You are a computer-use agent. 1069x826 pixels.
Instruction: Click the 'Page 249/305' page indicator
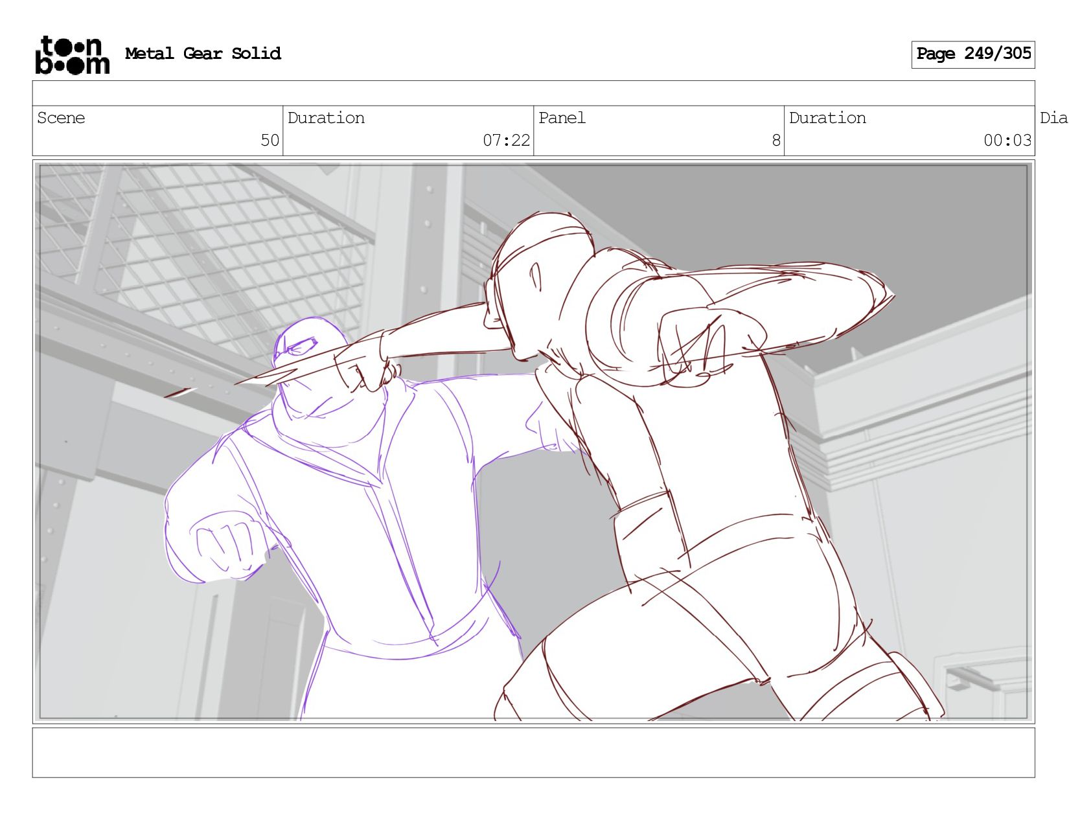click(973, 54)
